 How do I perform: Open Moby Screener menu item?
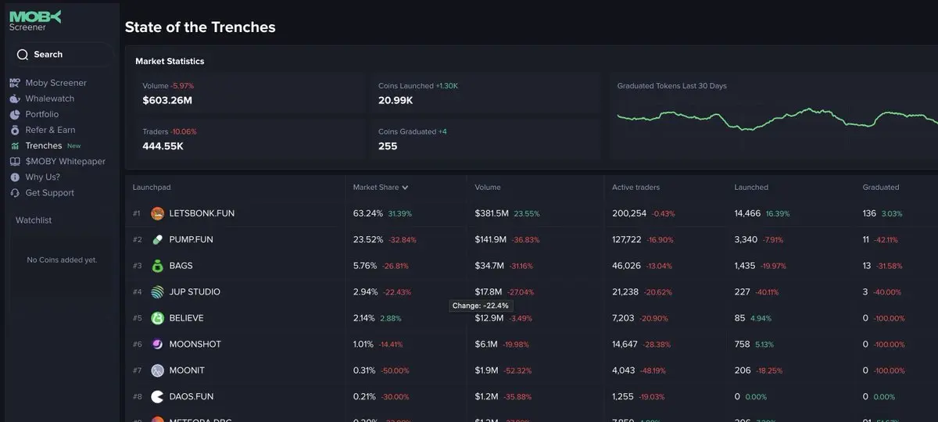pos(56,83)
